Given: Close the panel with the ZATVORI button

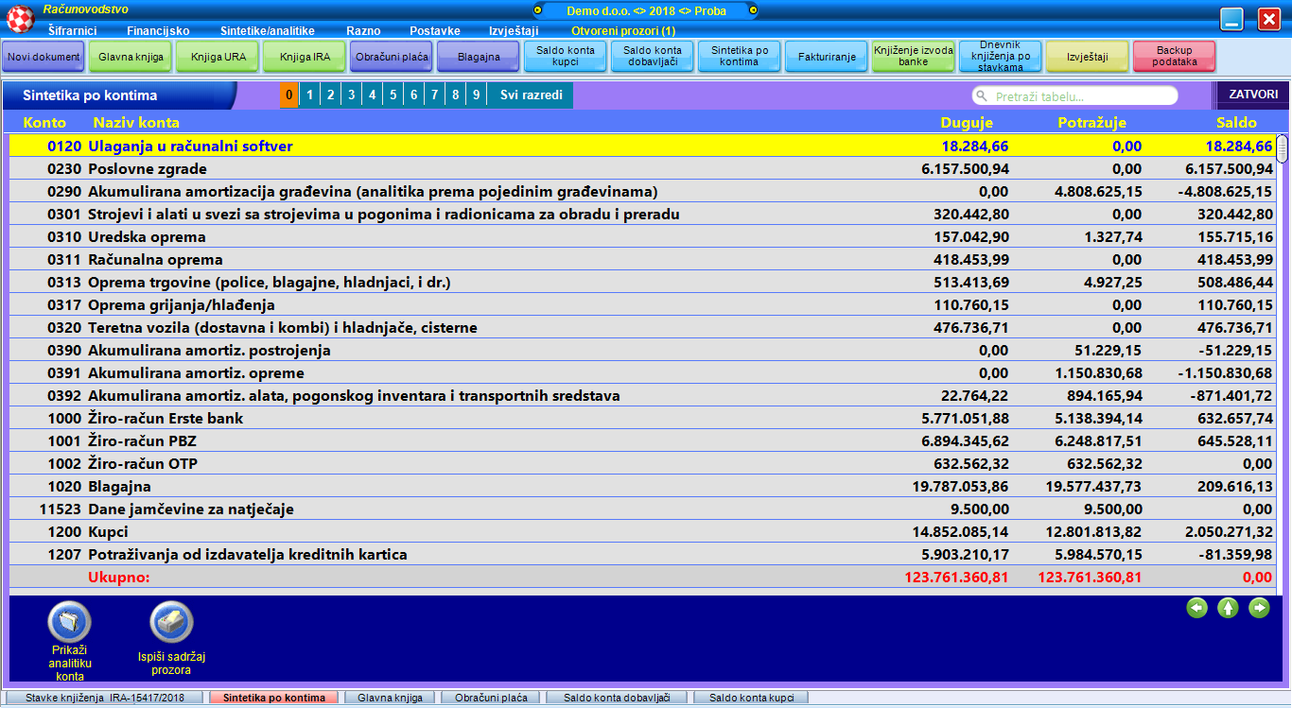Looking at the screenshot, I should [x=1255, y=95].
